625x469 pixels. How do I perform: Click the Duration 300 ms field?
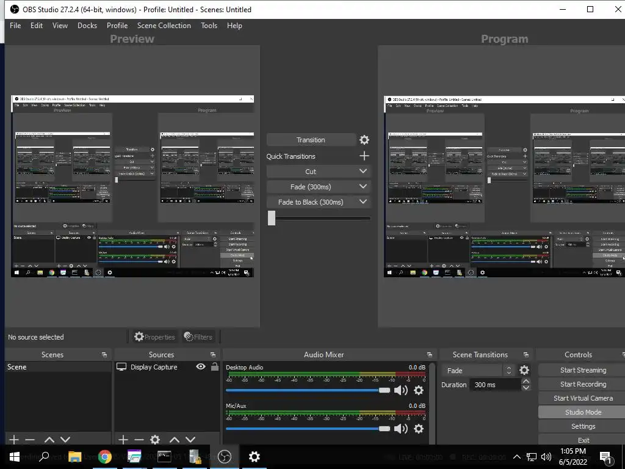coord(495,385)
